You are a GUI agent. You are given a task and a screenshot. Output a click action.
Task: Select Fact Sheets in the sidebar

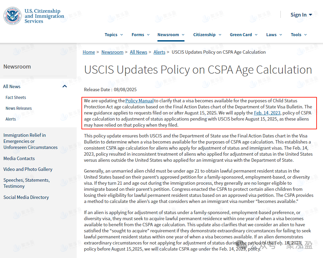16,97
